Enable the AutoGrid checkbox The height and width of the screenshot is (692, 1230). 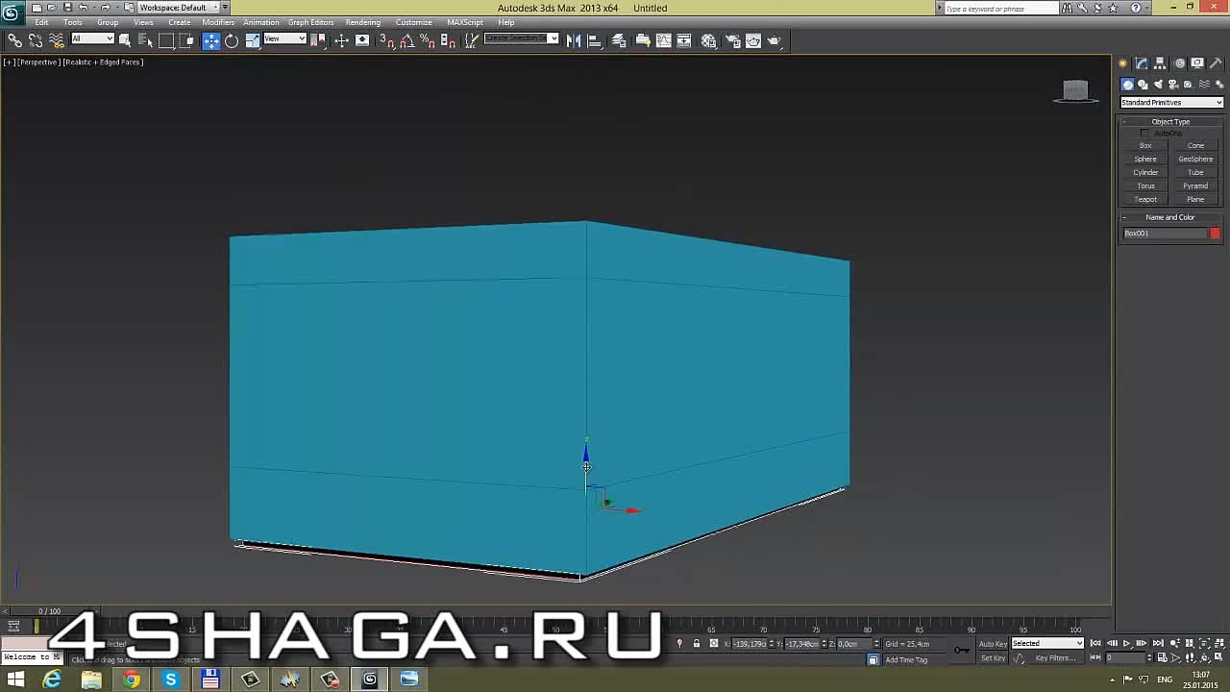click(x=1144, y=134)
